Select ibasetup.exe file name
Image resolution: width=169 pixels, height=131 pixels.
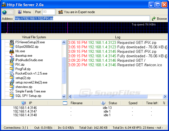tap(24, 56)
